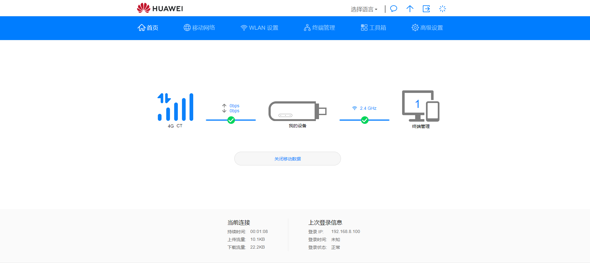Viewport: 590px width, 263px height.
Task: Click the 上次登录信息 heading
Action: click(325, 222)
